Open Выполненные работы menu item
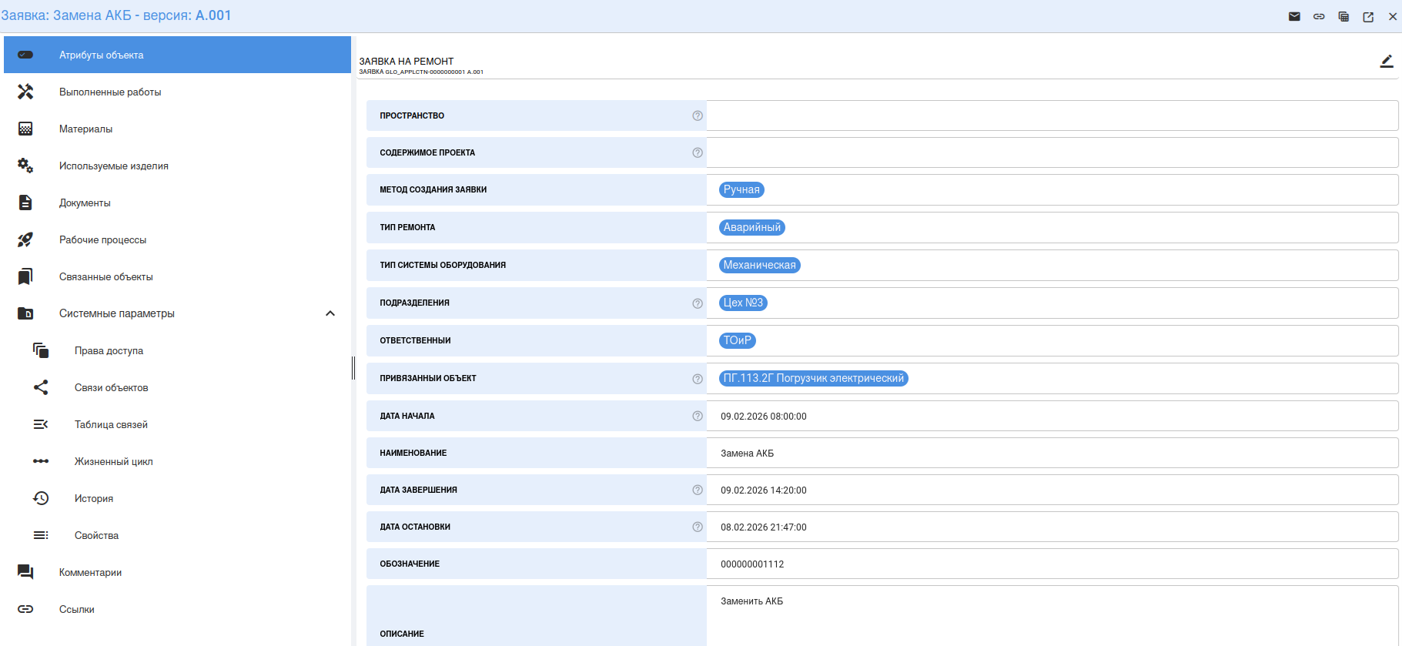This screenshot has height=646, width=1402. pos(110,92)
